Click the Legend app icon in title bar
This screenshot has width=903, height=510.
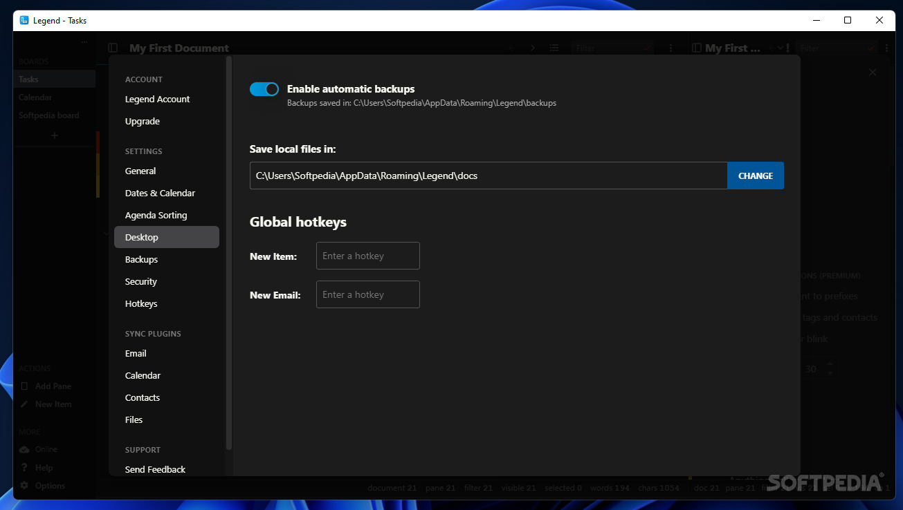point(24,20)
